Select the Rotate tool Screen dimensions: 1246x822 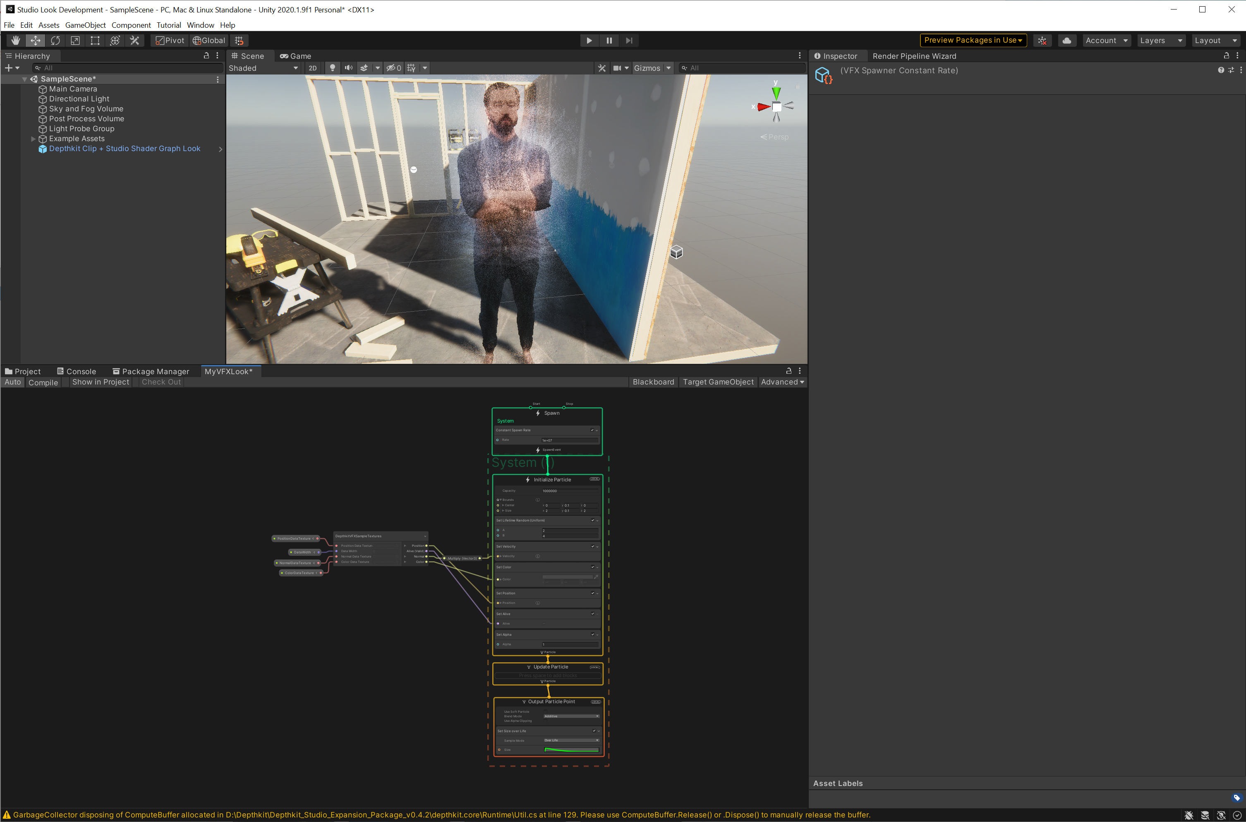coord(55,41)
